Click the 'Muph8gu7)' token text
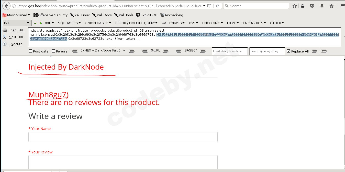This screenshot has width=345, height=172. coord(48,95)
